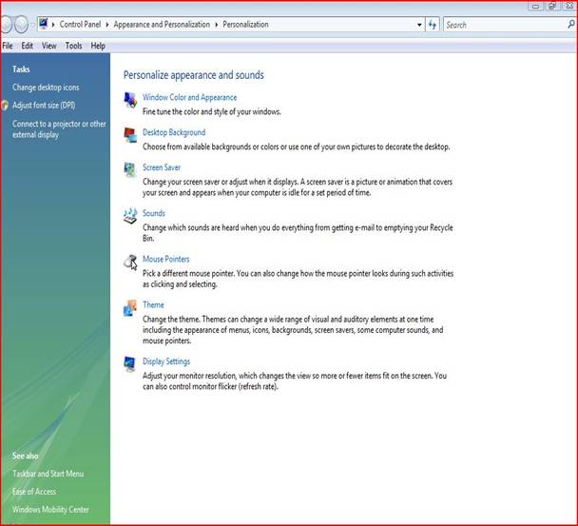Open the Theme link
This screenshot has height=526, width=578.
coord(153,304)
